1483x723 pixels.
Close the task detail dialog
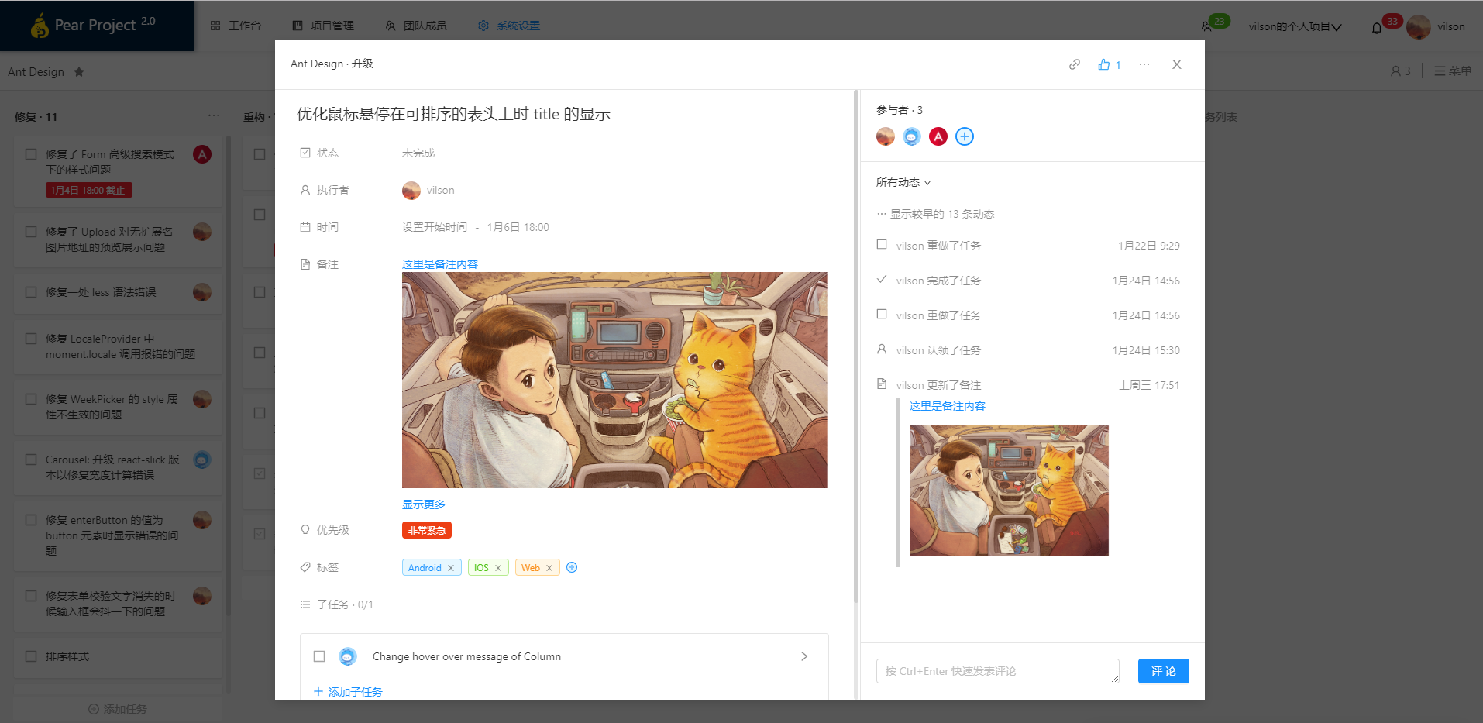pos(1177,64)
